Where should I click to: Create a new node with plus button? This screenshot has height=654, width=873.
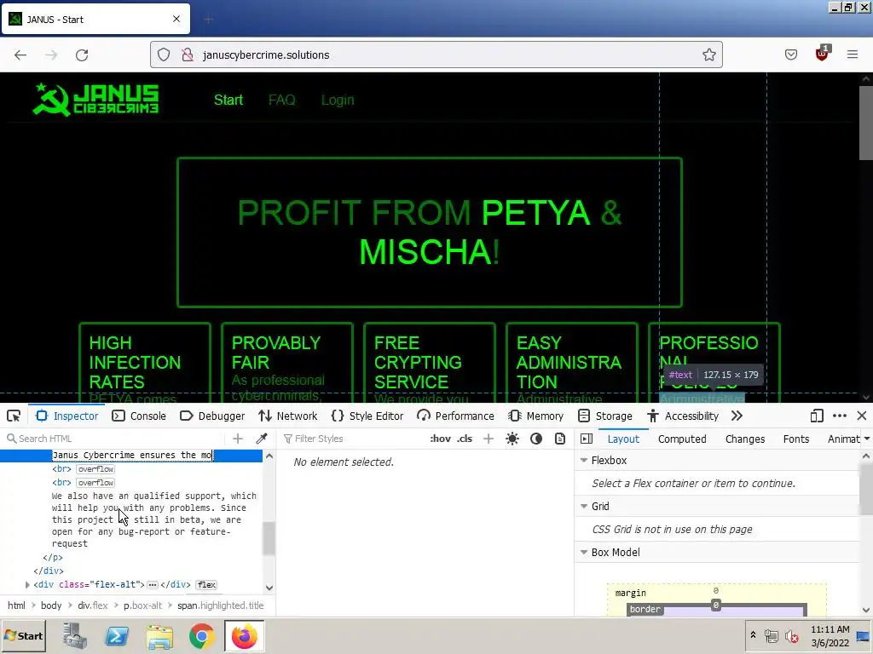pyautogui.click(x=238, y=439)
